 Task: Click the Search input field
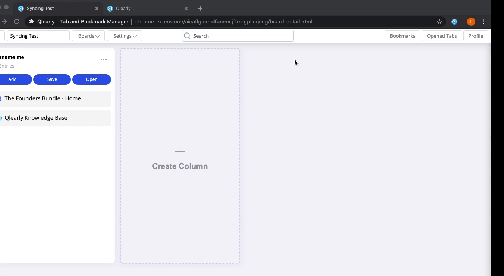pyautogui.click(x=238, y=36)
